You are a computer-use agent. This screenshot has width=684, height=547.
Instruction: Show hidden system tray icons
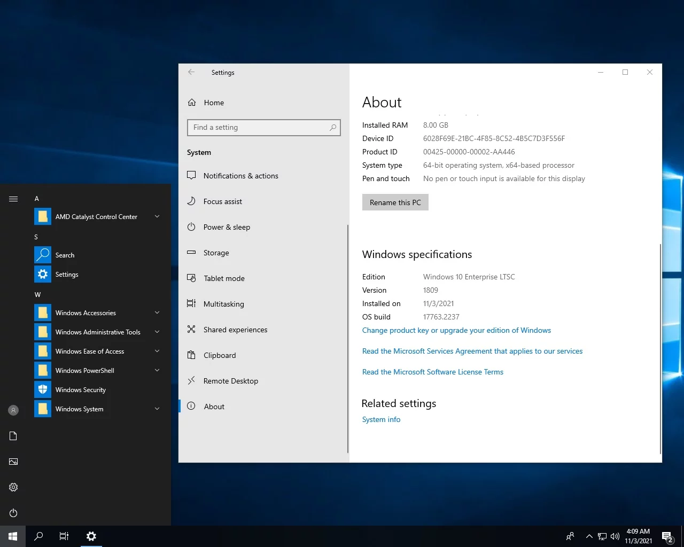589,536
